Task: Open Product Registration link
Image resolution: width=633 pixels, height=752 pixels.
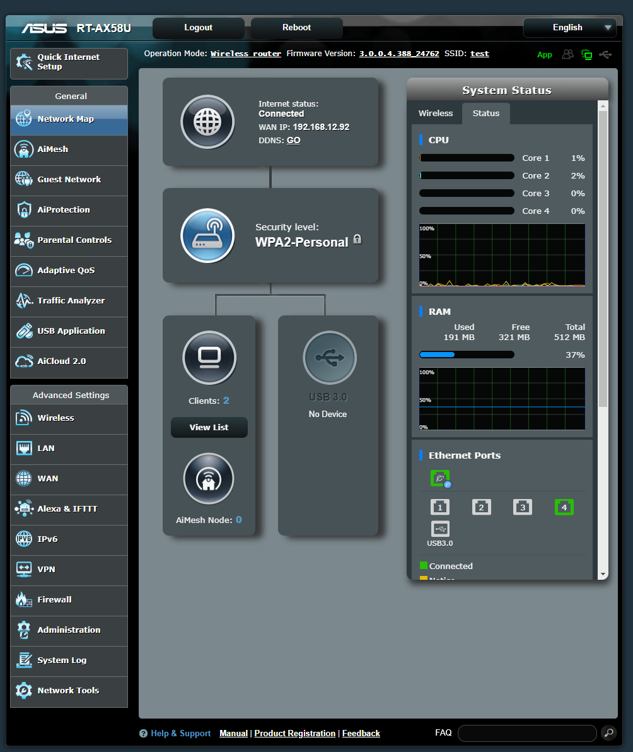Action: pos(294,733)
